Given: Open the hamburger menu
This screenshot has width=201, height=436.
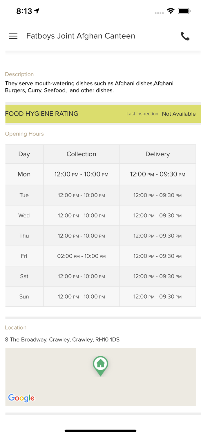Looking at the screenshot, I should (x=13, y=36).
